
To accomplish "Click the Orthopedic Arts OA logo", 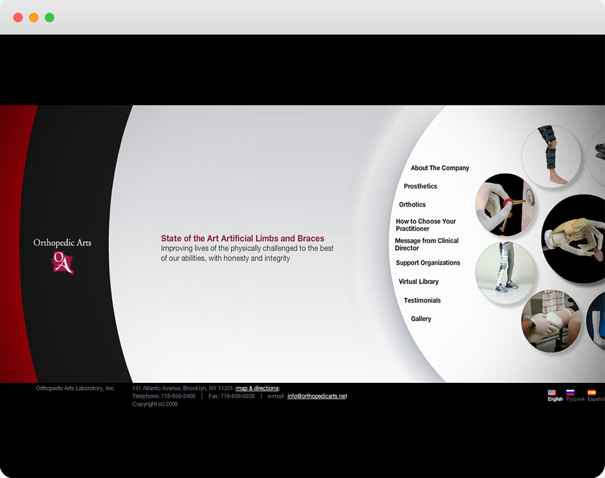I will coord(63,263).
